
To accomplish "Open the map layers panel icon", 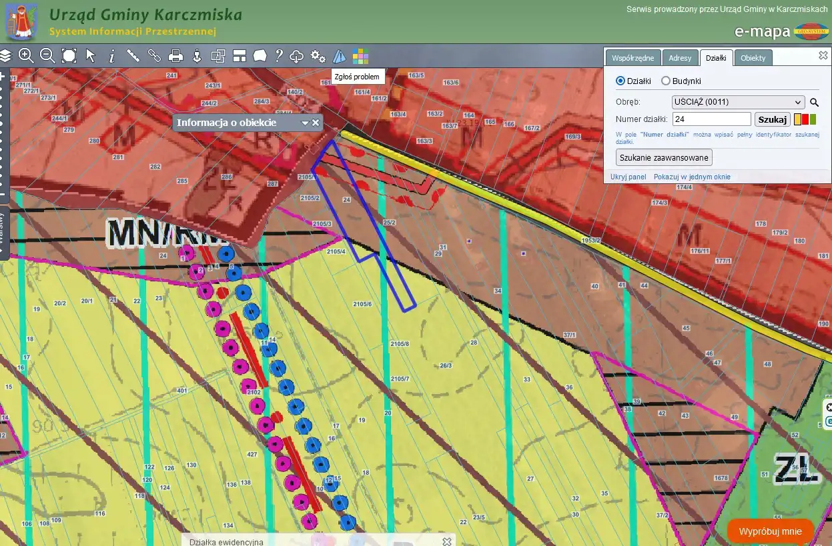I will click(x=6, y=56).
